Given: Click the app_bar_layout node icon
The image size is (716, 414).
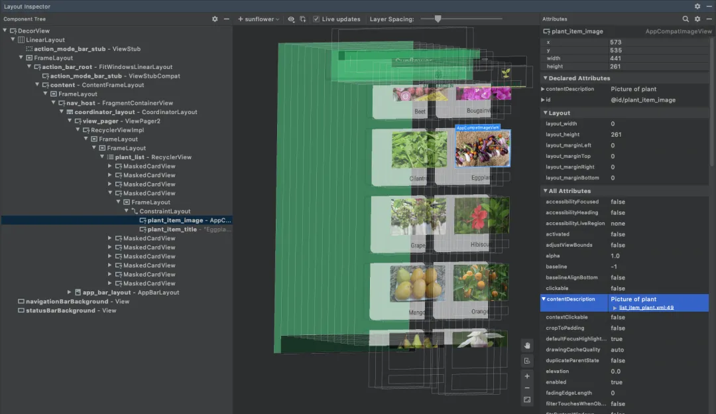Looking at the screenshot, I should pyautogui.click(x=78, y=293).
